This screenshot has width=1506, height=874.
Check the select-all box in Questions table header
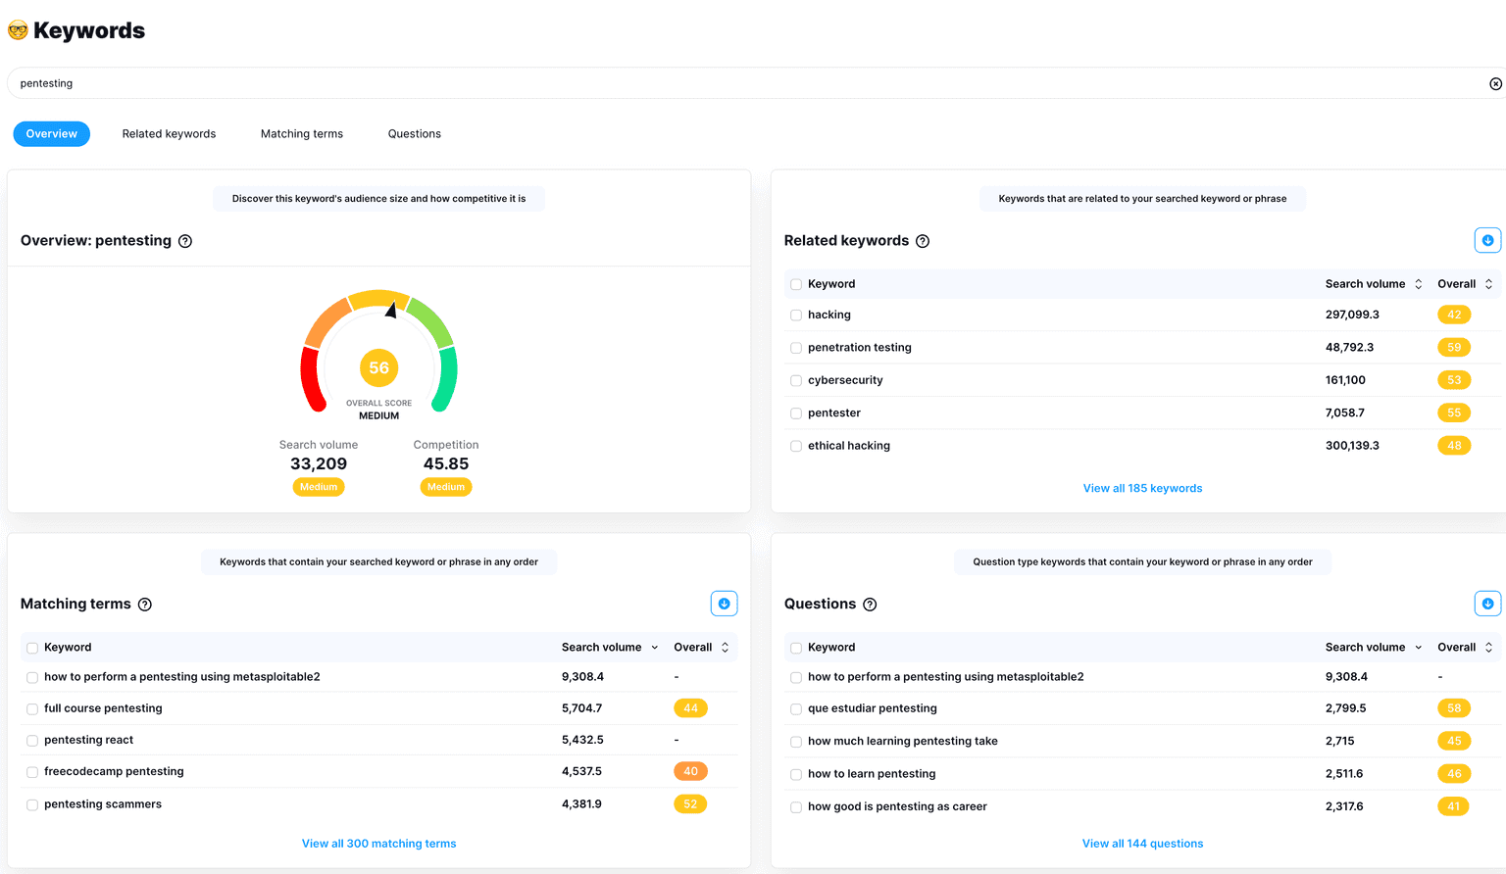pyautogui.click(x=795, y=647)
